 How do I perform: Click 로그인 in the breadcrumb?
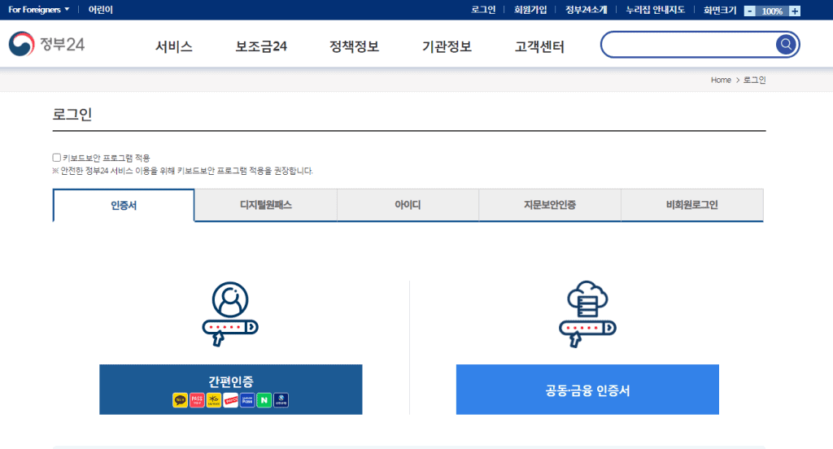pyautogui.click(x=754, y=80)
